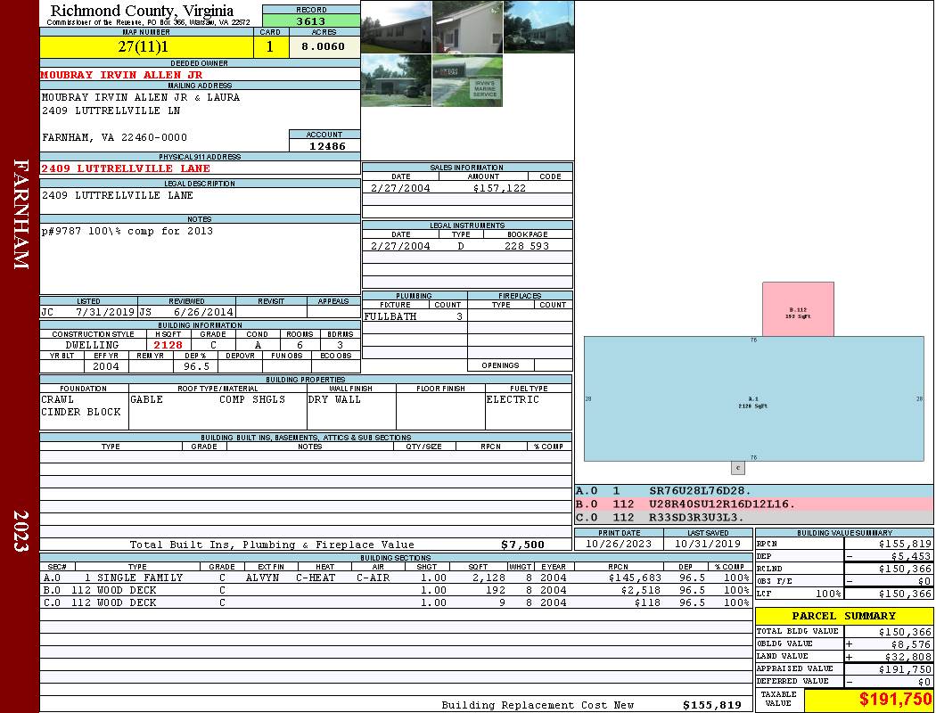Open the Irvin's Marine Service sign photo
This screenshot has width=936, height=713.
[467, 81]
